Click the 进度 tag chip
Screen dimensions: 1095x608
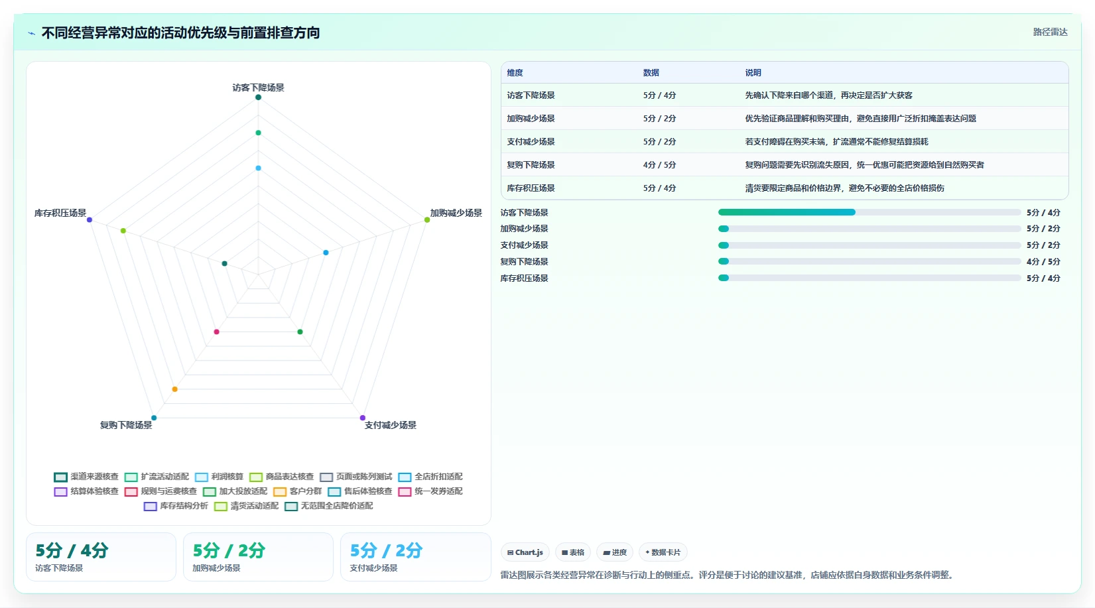[615, 552]
